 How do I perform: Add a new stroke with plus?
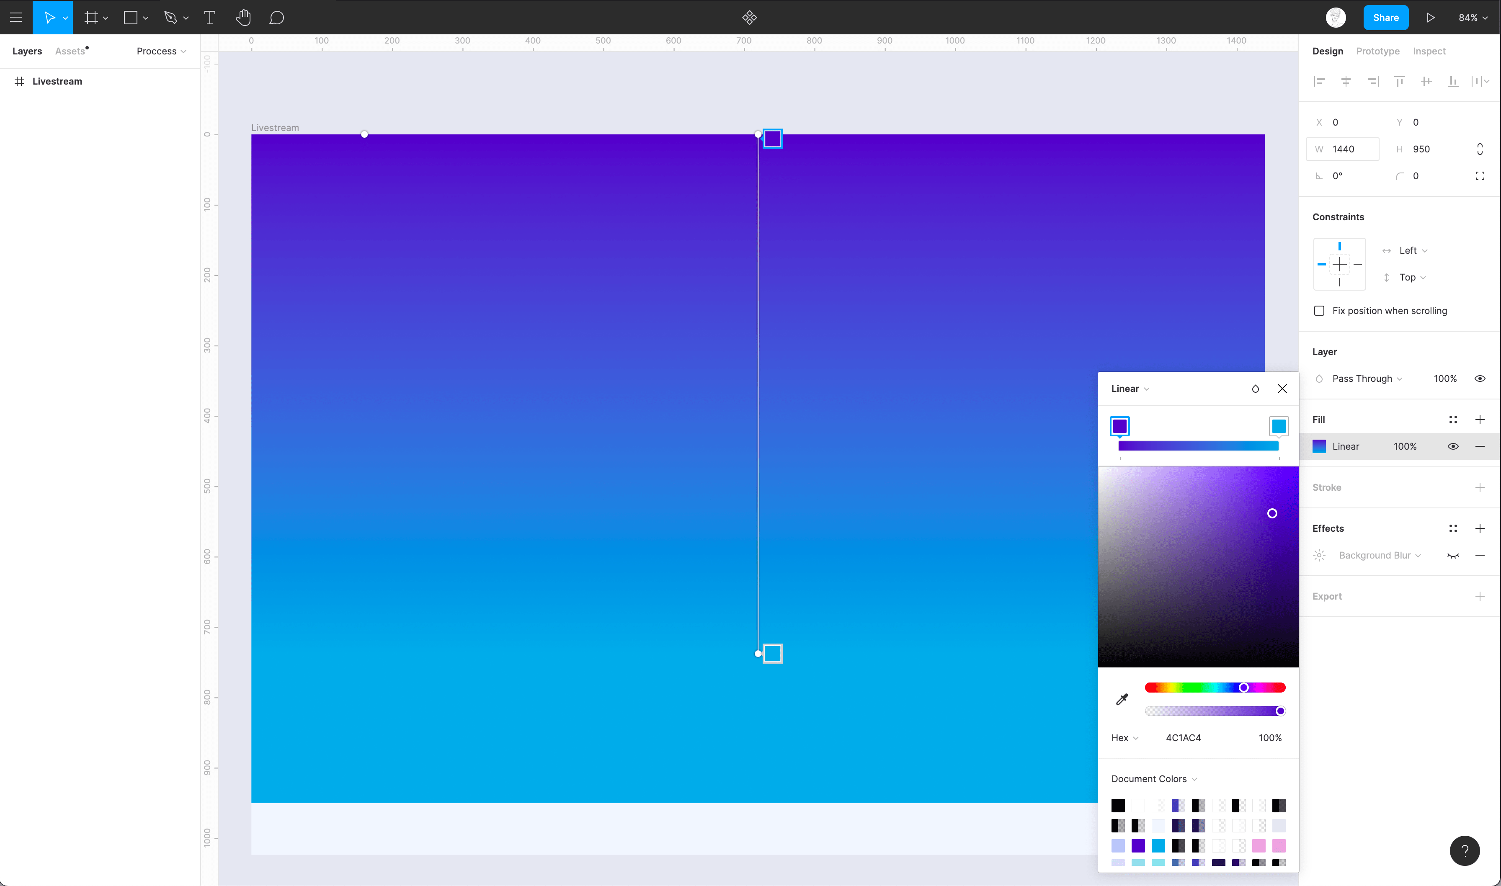coord(1480,487)
